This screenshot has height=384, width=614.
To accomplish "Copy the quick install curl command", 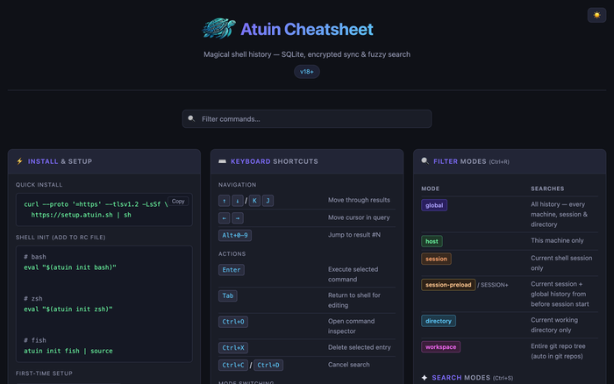I will click(x=178, y=201).
